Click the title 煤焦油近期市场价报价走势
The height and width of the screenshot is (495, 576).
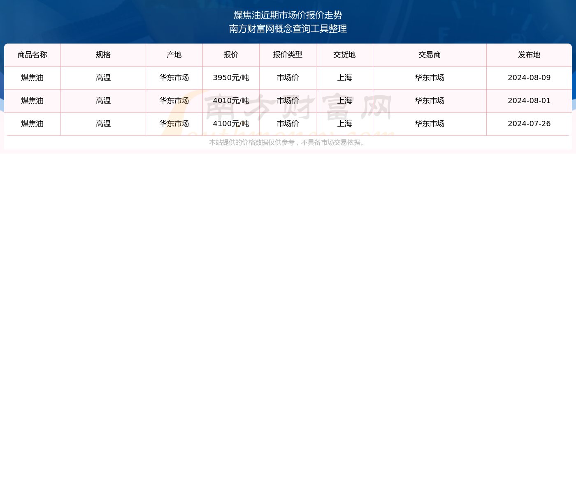(288, 15)
